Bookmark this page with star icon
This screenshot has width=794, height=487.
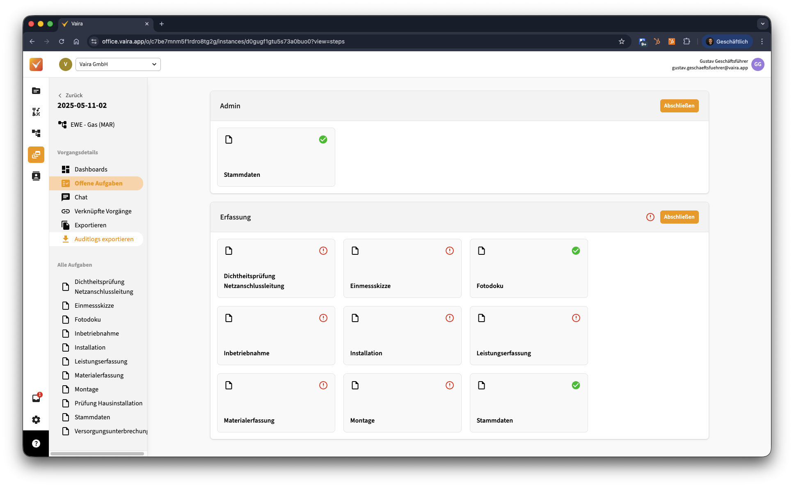(x=621, y=41)
